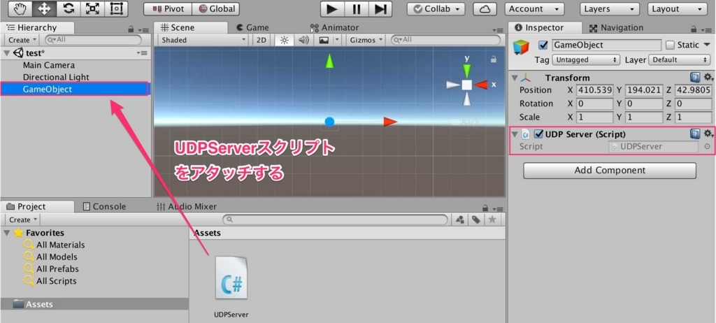Select the Rect Transform tool
Screen dimensions: 716x323
pos(117,8)
